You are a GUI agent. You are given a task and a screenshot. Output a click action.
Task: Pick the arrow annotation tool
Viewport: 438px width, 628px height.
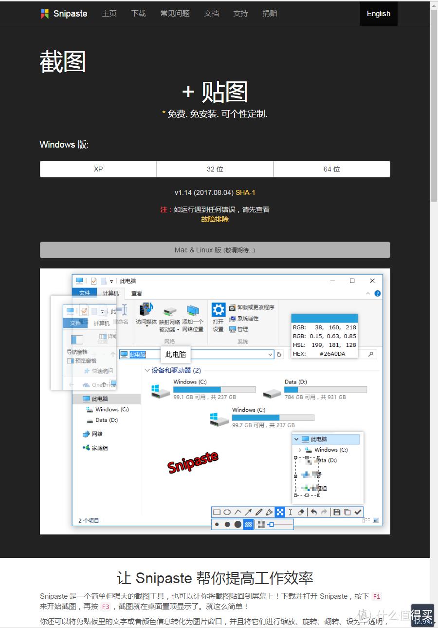coord(249,512)
